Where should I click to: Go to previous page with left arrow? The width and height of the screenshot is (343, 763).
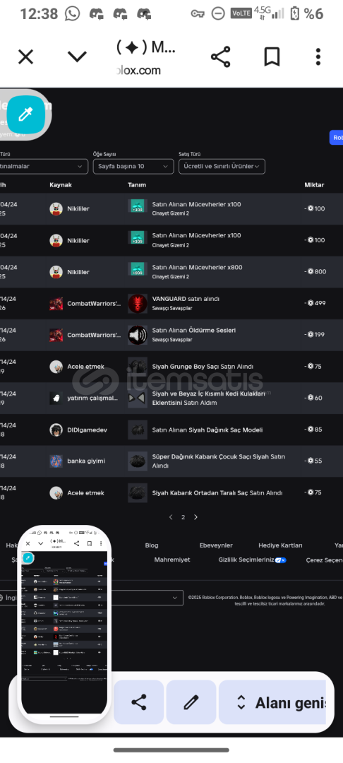click(171, 517)
